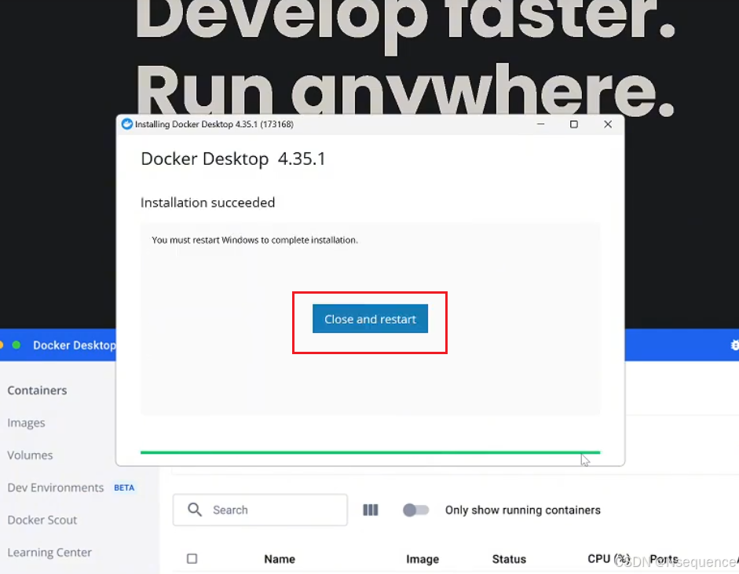Open Containers in Docker Desktop sidebar
Image resolution: width=739 pixels, height=574 pixels.
[37, 390]
